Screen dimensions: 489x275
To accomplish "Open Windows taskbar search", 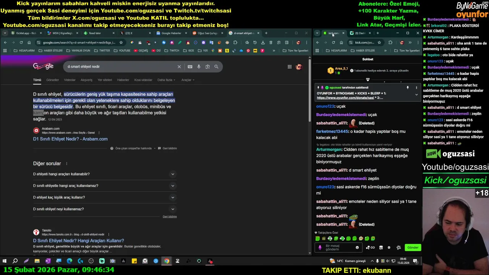I will (x=15, y=261).
